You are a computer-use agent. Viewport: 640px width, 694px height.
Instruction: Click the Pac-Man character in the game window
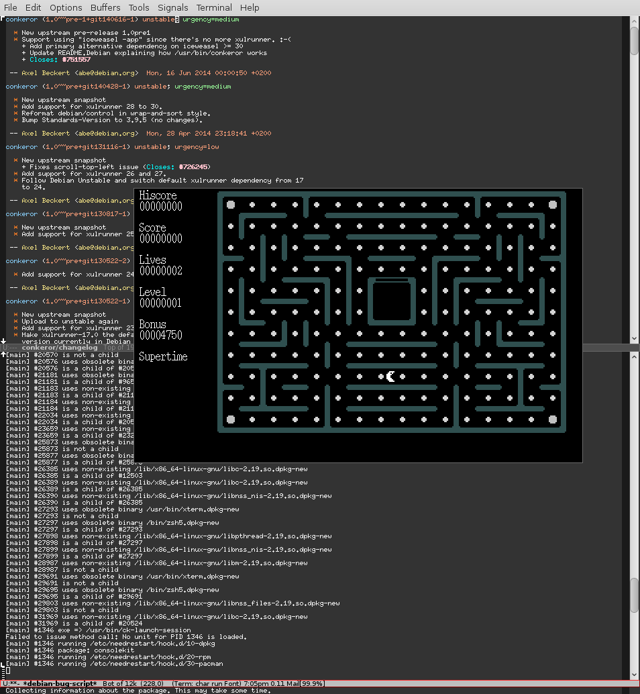point(390,377)
